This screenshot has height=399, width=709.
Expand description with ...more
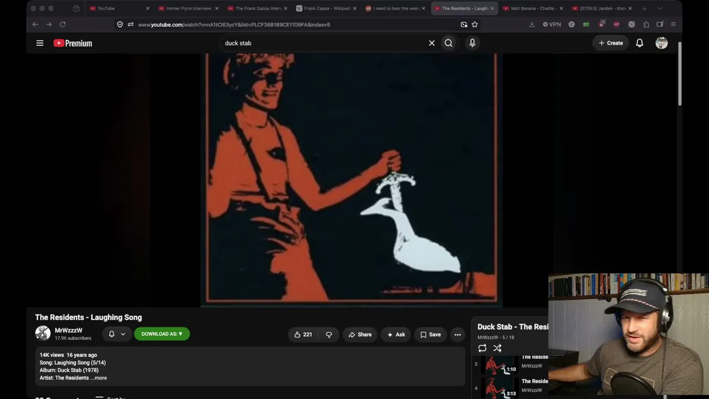[99, 378]
